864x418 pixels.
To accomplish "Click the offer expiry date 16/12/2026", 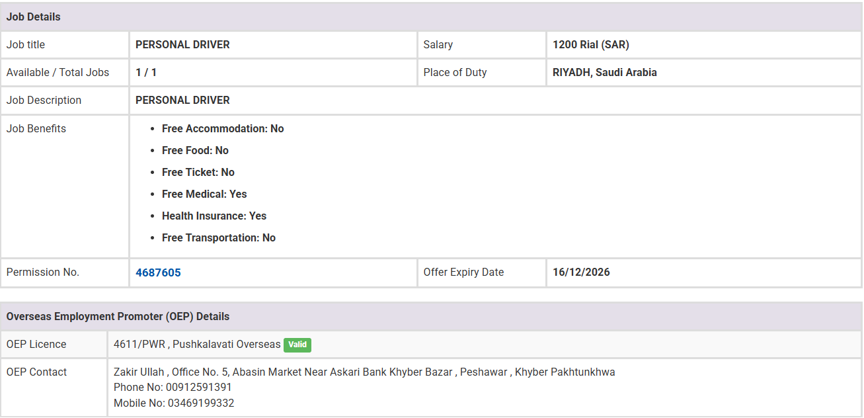I will pos(581,272).
